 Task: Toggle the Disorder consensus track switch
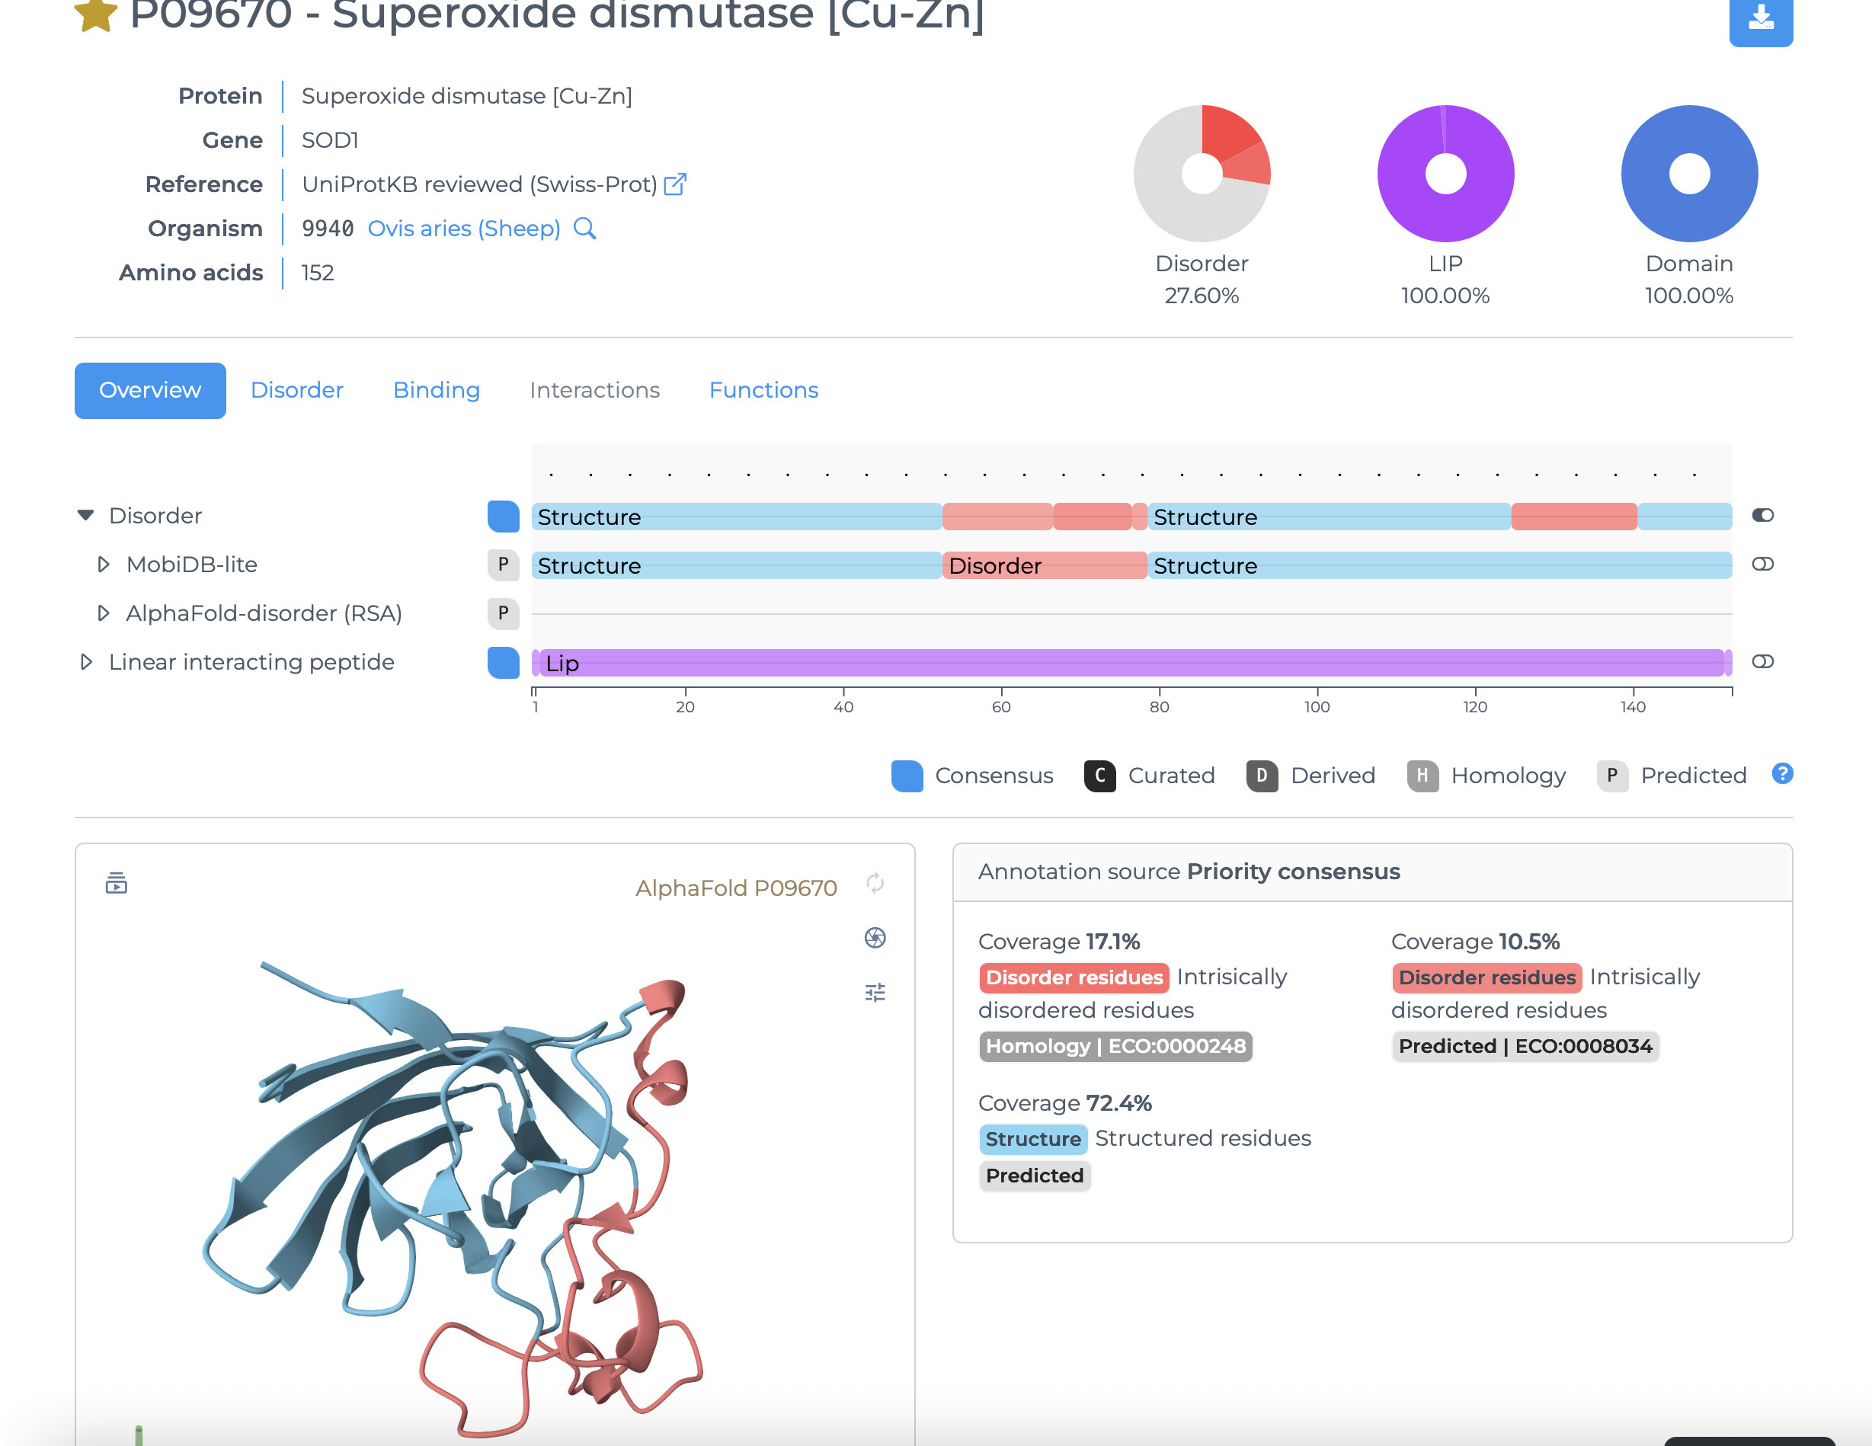pyautogui.click(x=1762, y=515)
